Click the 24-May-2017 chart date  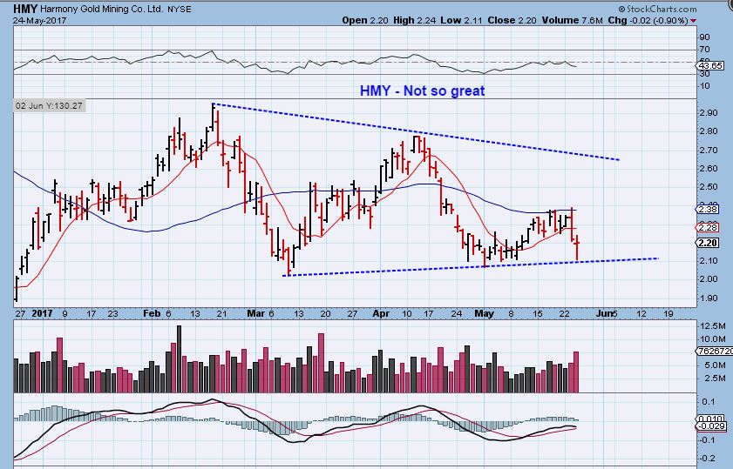point(40,21)
